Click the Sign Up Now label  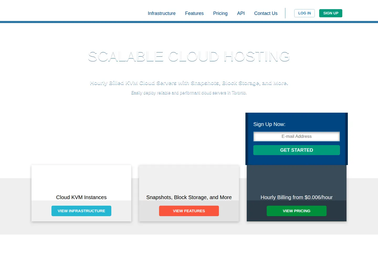pos(269,124)
